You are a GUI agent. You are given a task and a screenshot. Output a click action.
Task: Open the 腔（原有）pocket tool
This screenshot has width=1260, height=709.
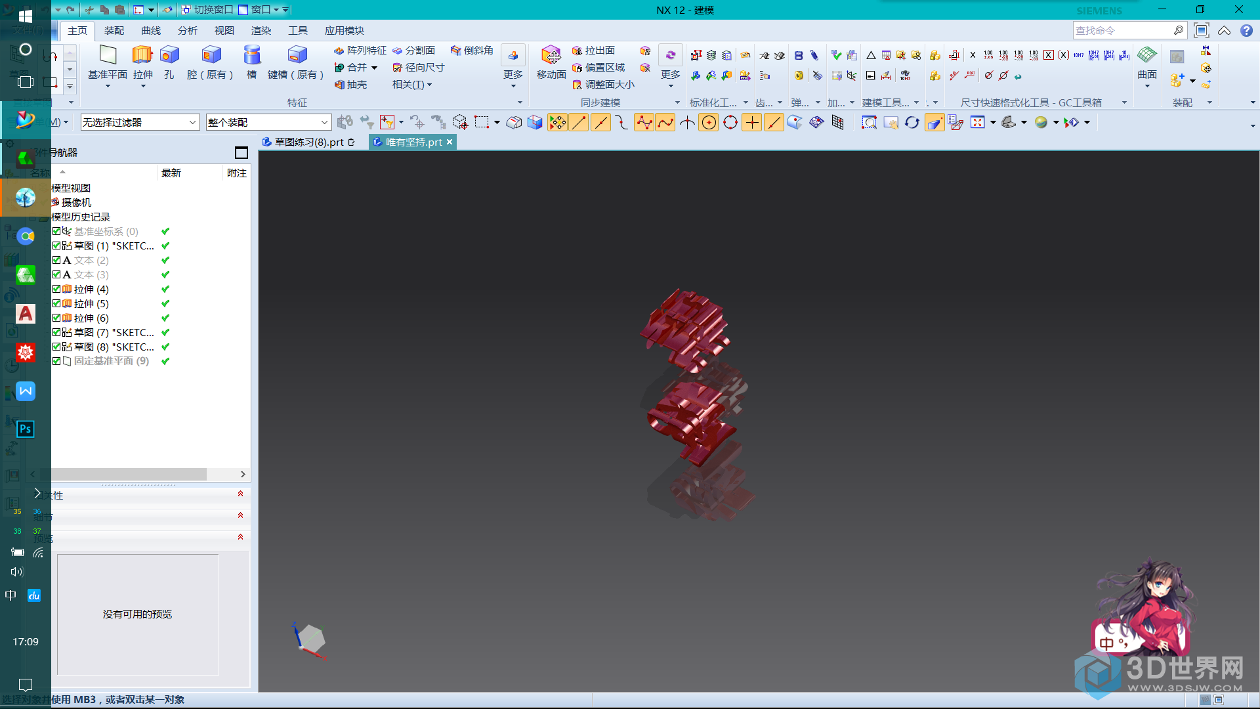211,62
